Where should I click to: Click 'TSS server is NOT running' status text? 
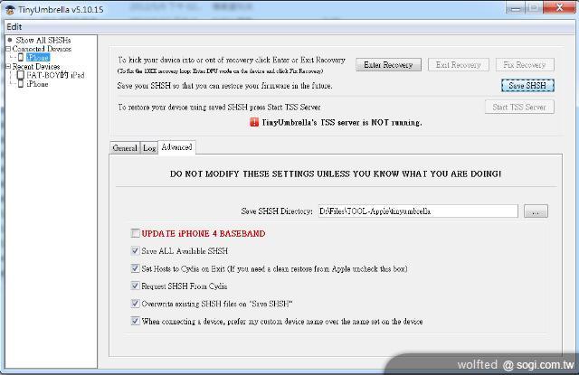(x=342, y=122)
